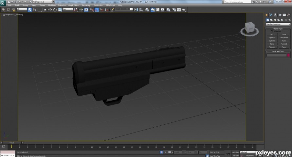Switch to the Modify panel tab
The width and height of the screenshot is (292, 157).
tap(271, 15)
